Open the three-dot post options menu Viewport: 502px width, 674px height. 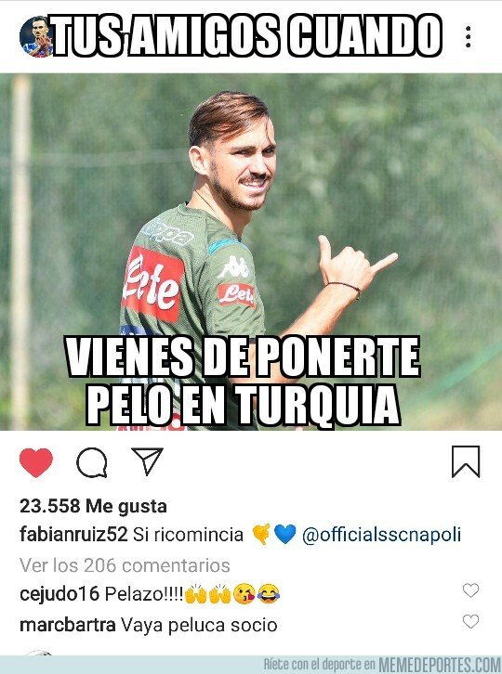[469, 36]
